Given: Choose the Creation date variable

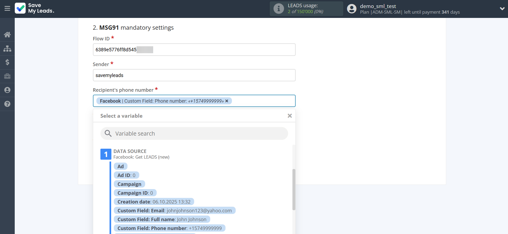Looking at the screenshot, I should (154, 202).
